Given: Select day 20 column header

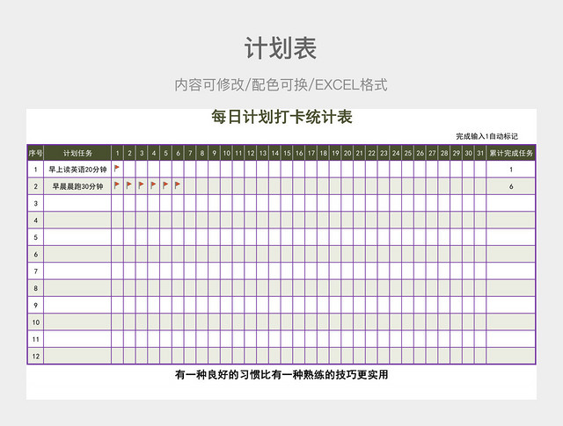Looking at the screenshot, I should [347, 153].
